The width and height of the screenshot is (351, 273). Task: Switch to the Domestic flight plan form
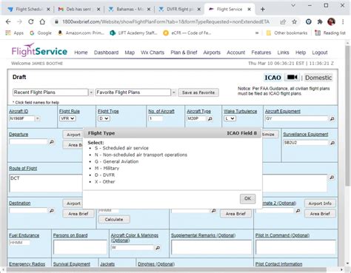pyautogui.click(x=318, y=78)
